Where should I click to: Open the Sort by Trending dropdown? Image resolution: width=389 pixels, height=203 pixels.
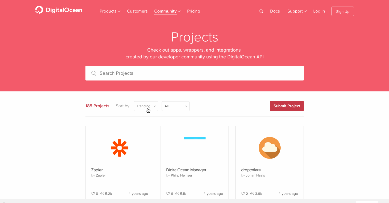point(146,106)
